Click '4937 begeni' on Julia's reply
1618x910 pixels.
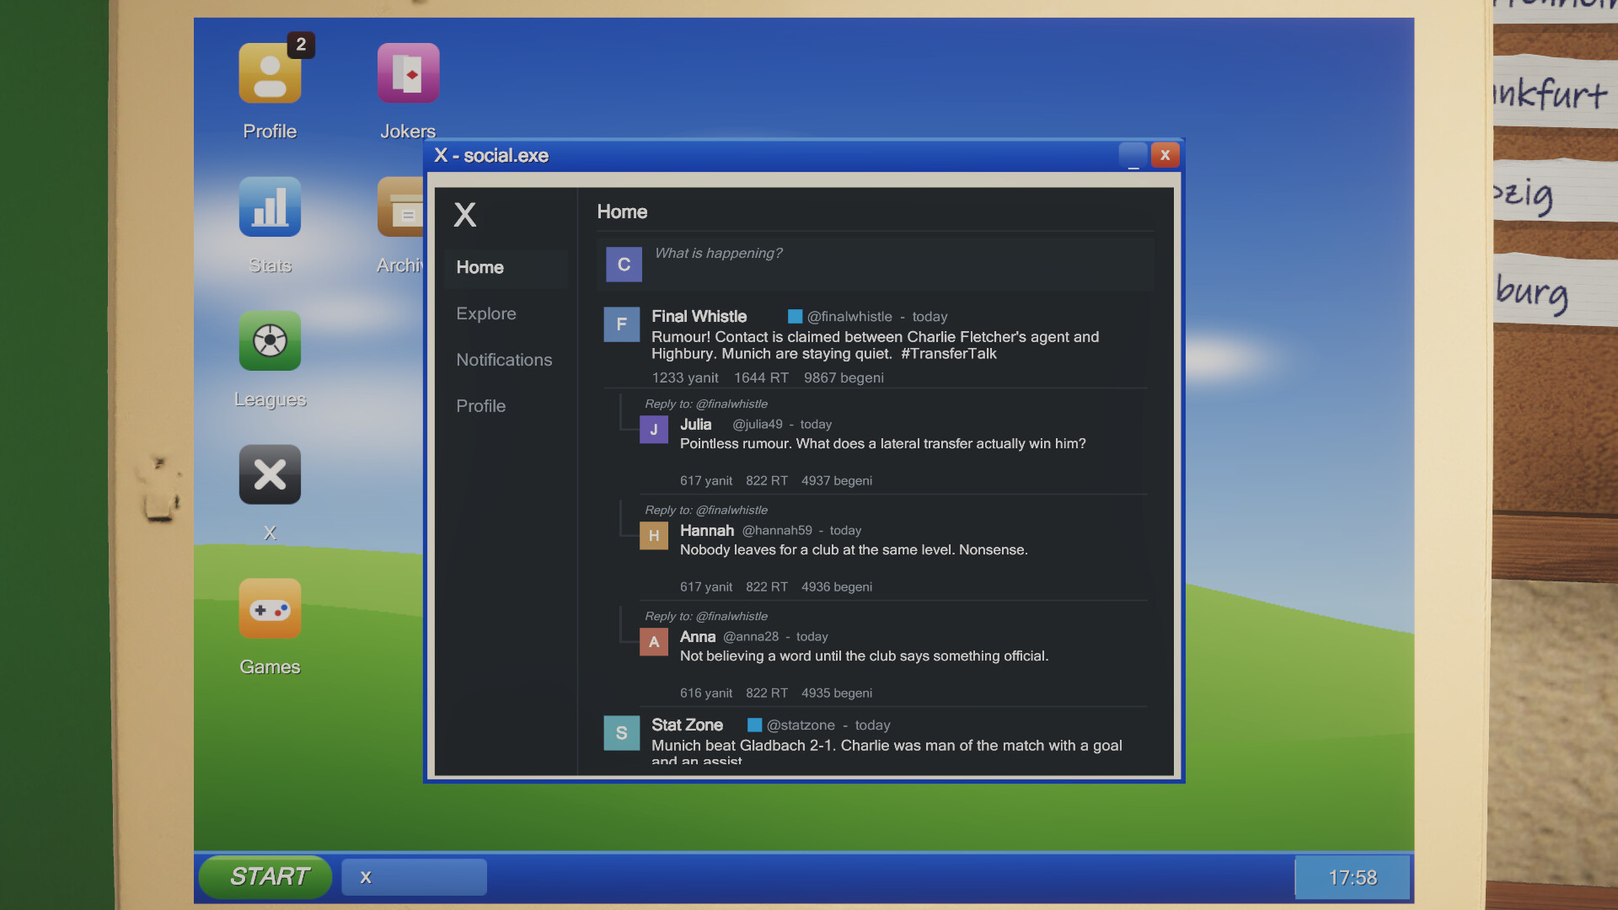click(837, 481)
